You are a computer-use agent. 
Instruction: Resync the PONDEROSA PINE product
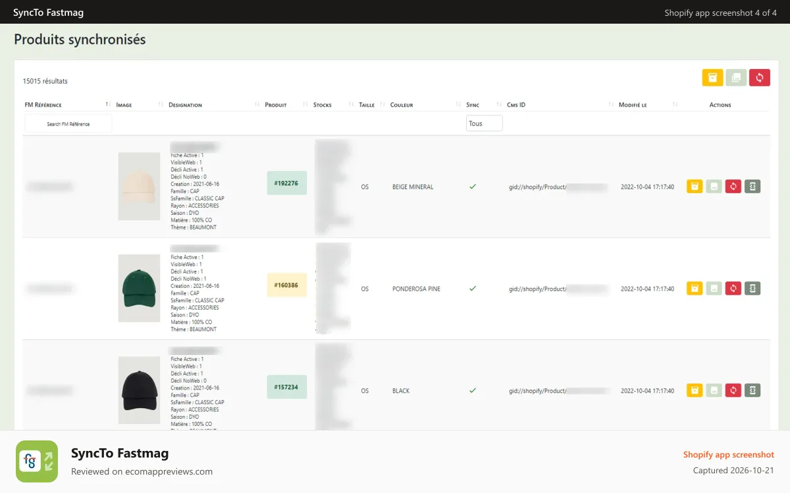tap(733, 289)
